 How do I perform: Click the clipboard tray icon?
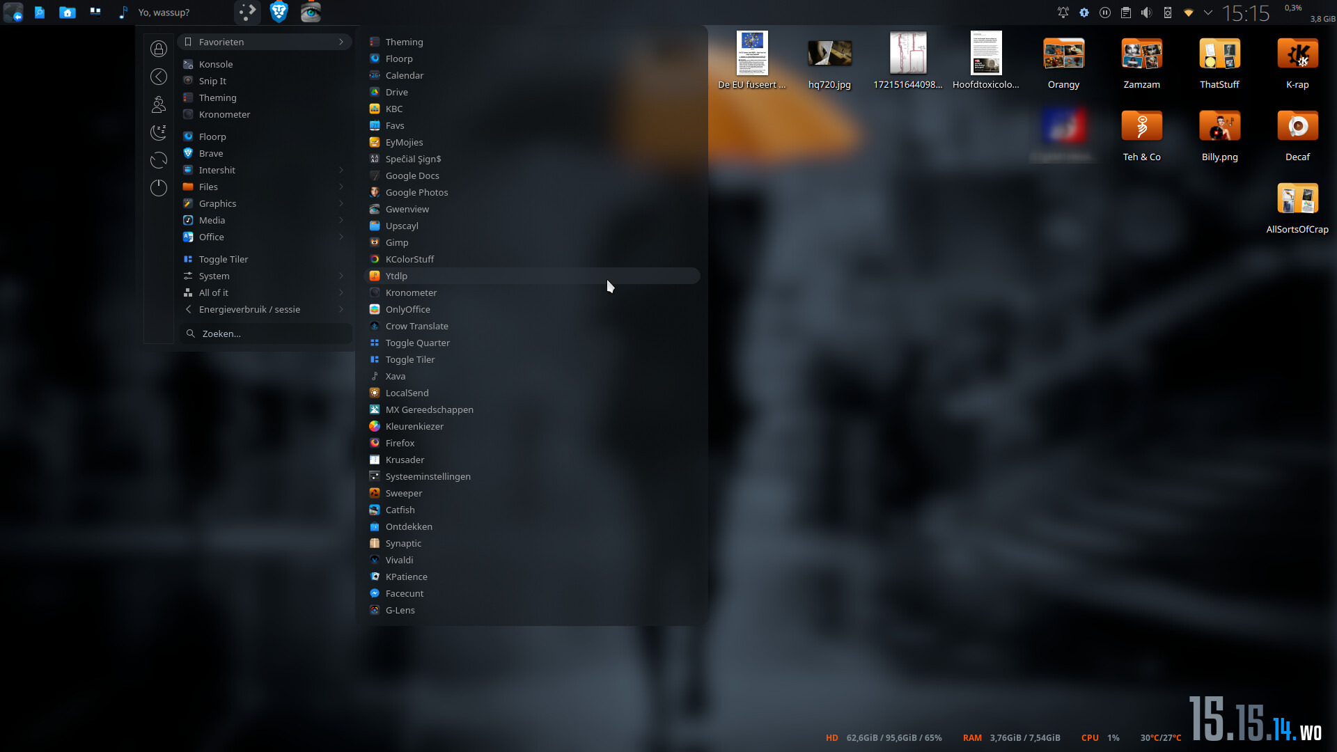[1126, 13]
